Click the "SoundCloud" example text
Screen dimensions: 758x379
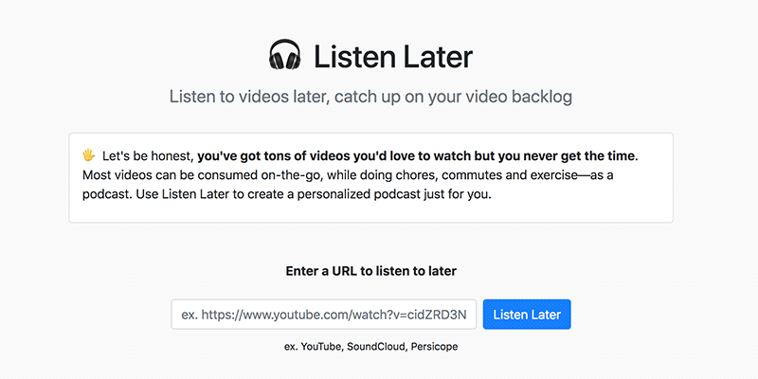(x=377, y=347)
